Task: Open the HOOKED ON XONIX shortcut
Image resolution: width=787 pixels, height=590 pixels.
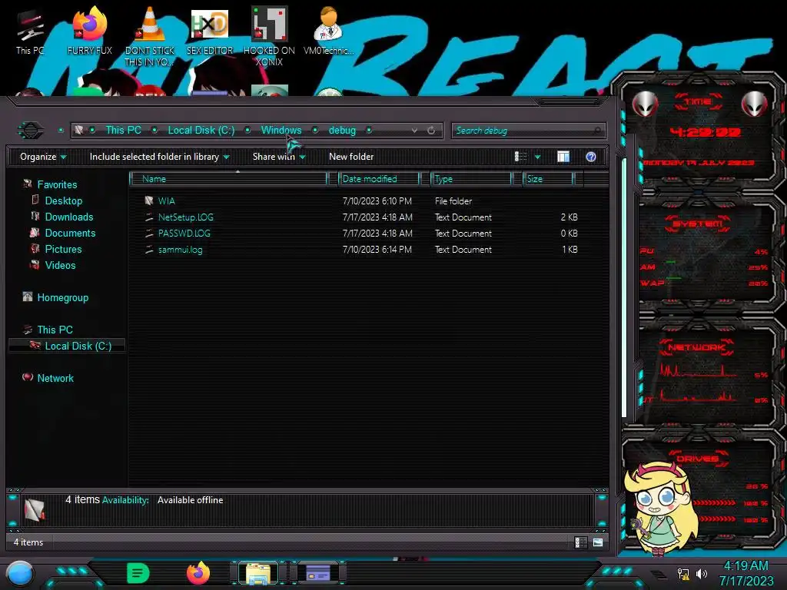Action: tap(269, 36)
